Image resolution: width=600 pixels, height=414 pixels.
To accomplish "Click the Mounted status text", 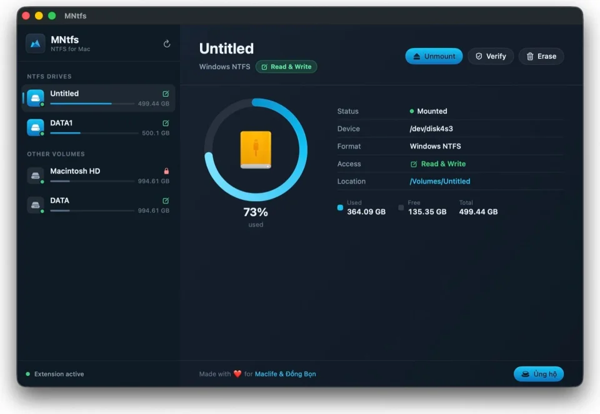I will [432, 111].
